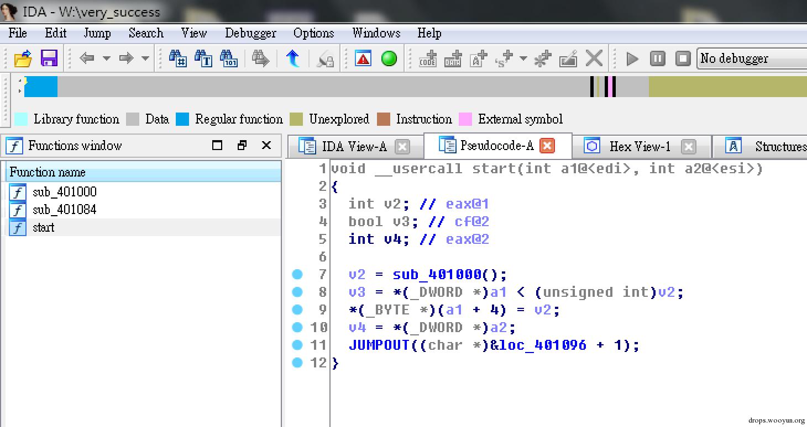The height and width of the screenshot is (427, 807).
Task: Click the create CODE toolbar icon
Action: click(x=427, y=58)
